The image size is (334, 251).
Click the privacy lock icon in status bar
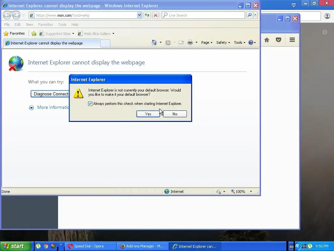(219, 192)
